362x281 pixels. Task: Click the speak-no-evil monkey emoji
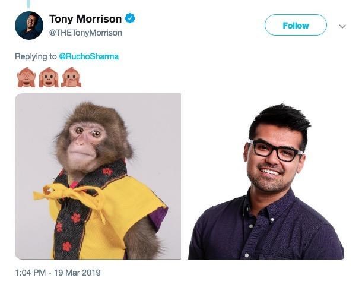point(71,78)
